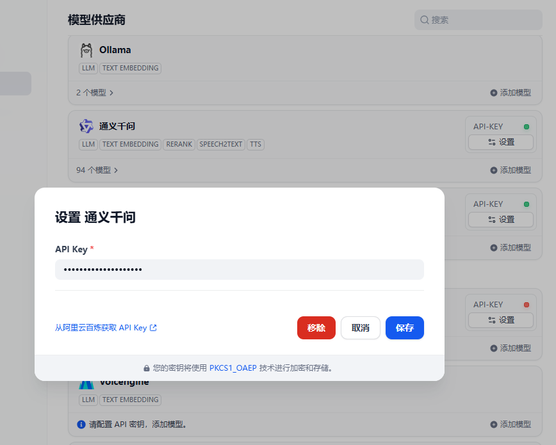Image resolution: width=556 pixels, height=445 pixels.
Task: Click 添加模型 in the 通义千问 card
Action: point(511,170)
